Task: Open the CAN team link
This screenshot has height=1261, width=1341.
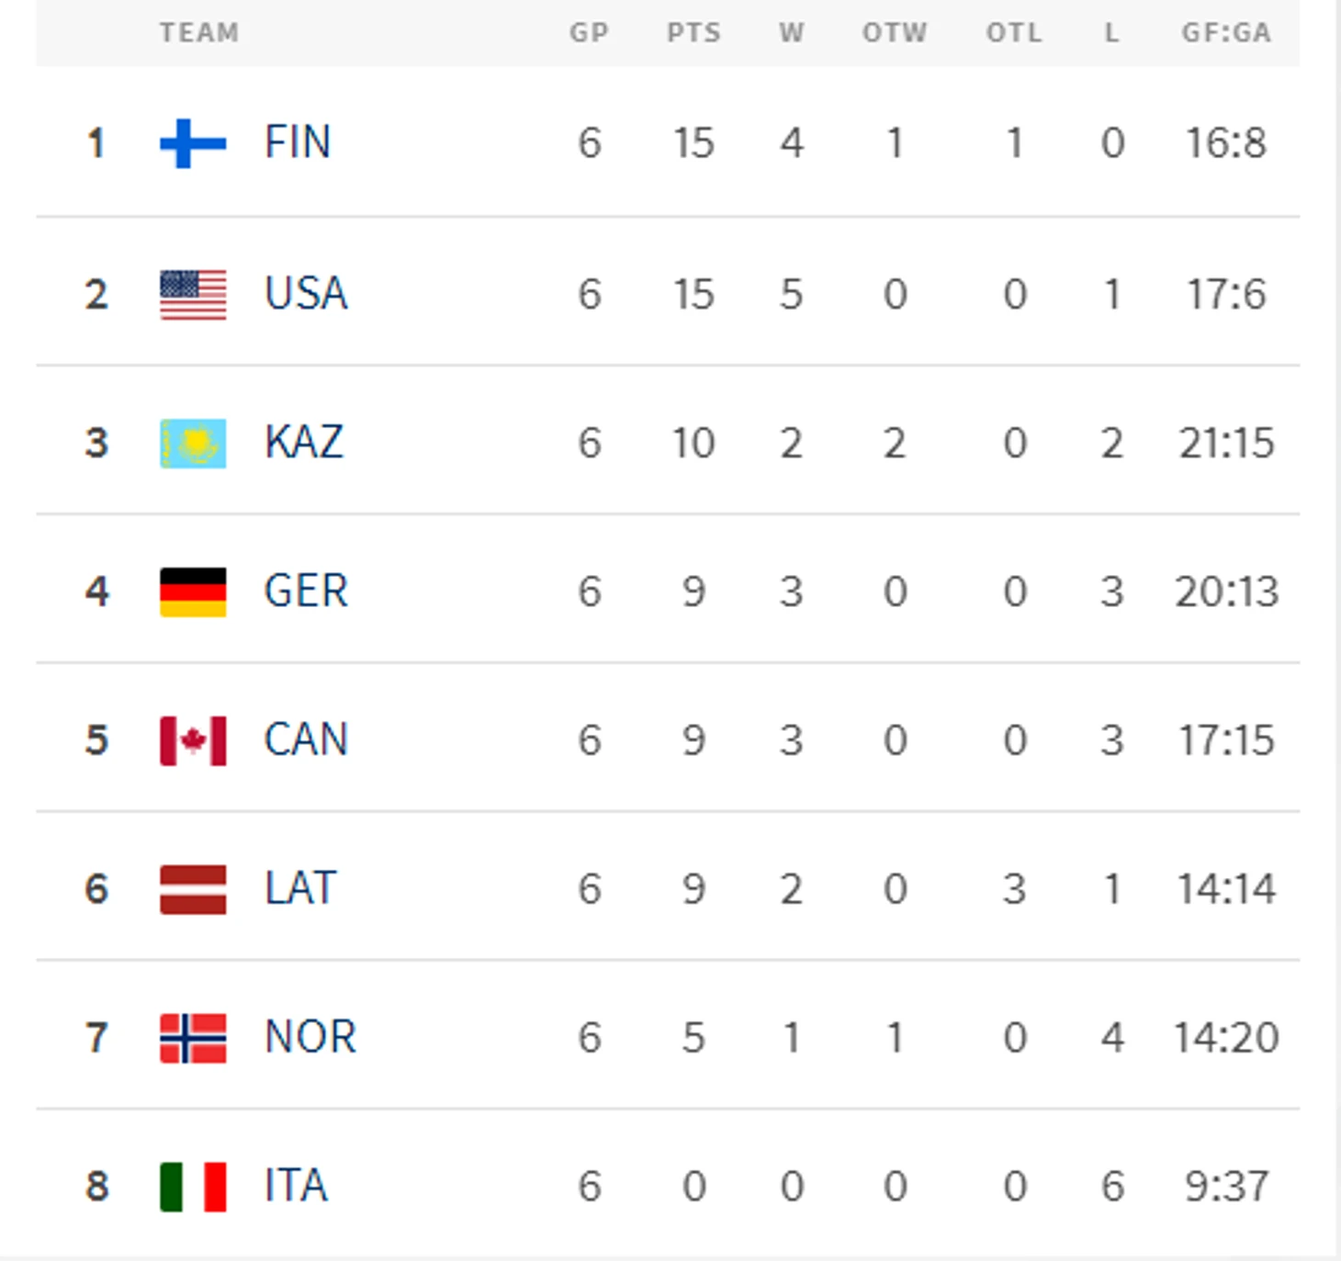Action: pos(306,739)
